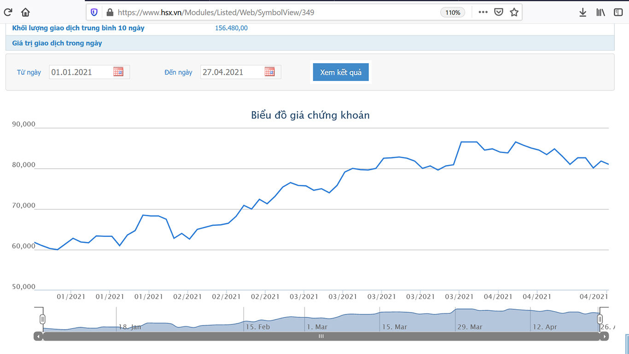Image resolution: width=629 pixels, height=354 pixels.
Task: Bookmark this page with the star icon
Action: (514, 12)
